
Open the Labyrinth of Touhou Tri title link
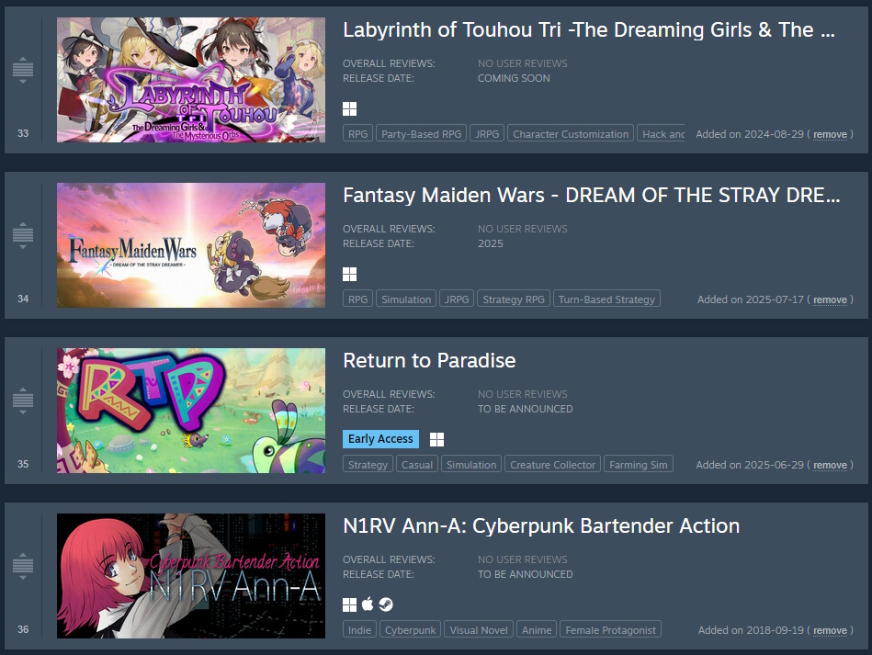tap(589, 30)
